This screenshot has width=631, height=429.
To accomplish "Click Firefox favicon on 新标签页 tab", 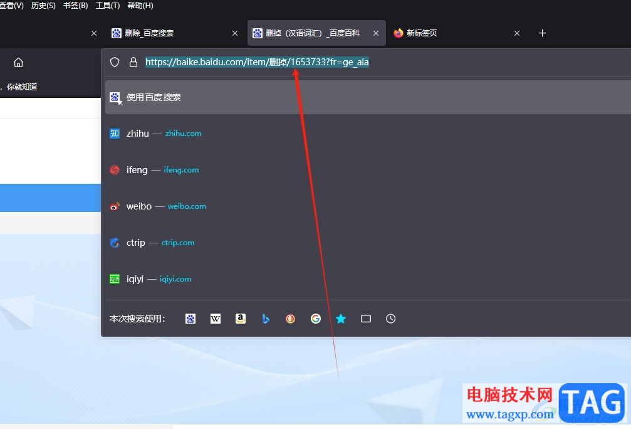I will click(399, 33).
